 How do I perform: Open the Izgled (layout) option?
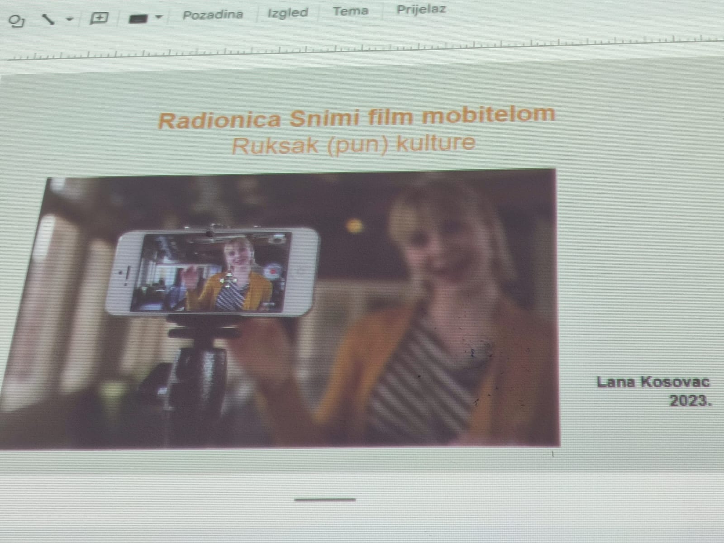(x=287, y=13)
